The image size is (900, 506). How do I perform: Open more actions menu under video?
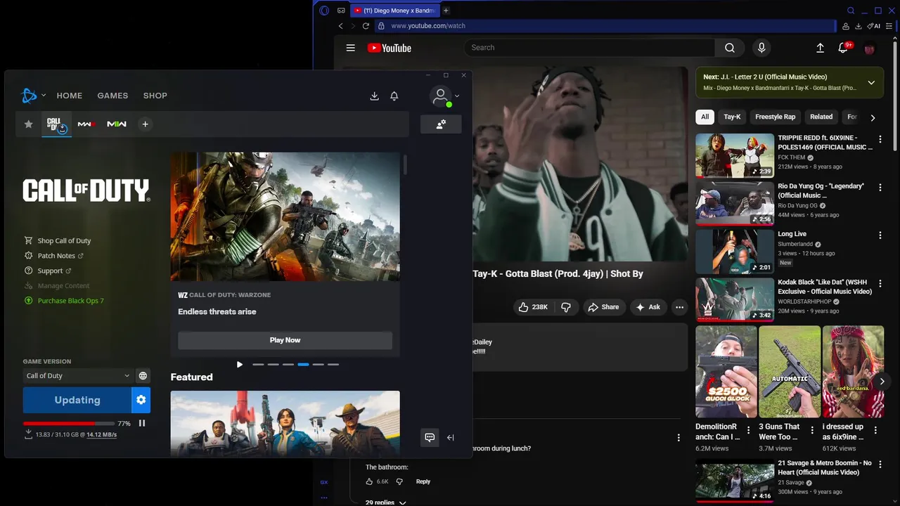point(679,307)
